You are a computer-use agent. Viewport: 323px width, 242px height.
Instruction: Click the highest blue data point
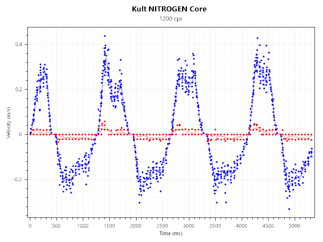click(x=105, y=36)
